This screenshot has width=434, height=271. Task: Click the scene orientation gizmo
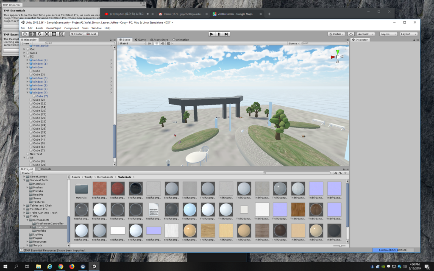tap(337, 57)
